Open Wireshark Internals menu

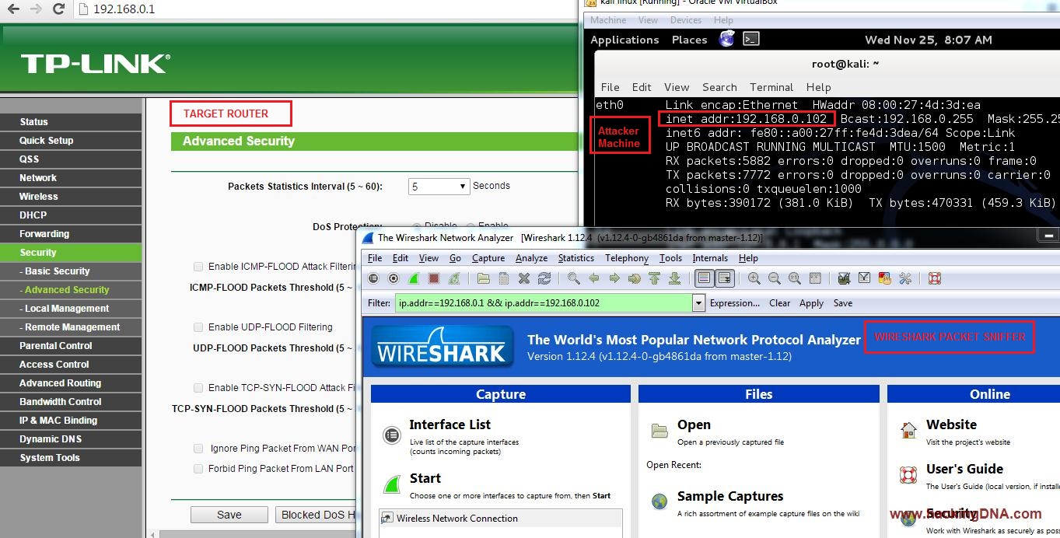pyautogui.click(x=710, y=258)
